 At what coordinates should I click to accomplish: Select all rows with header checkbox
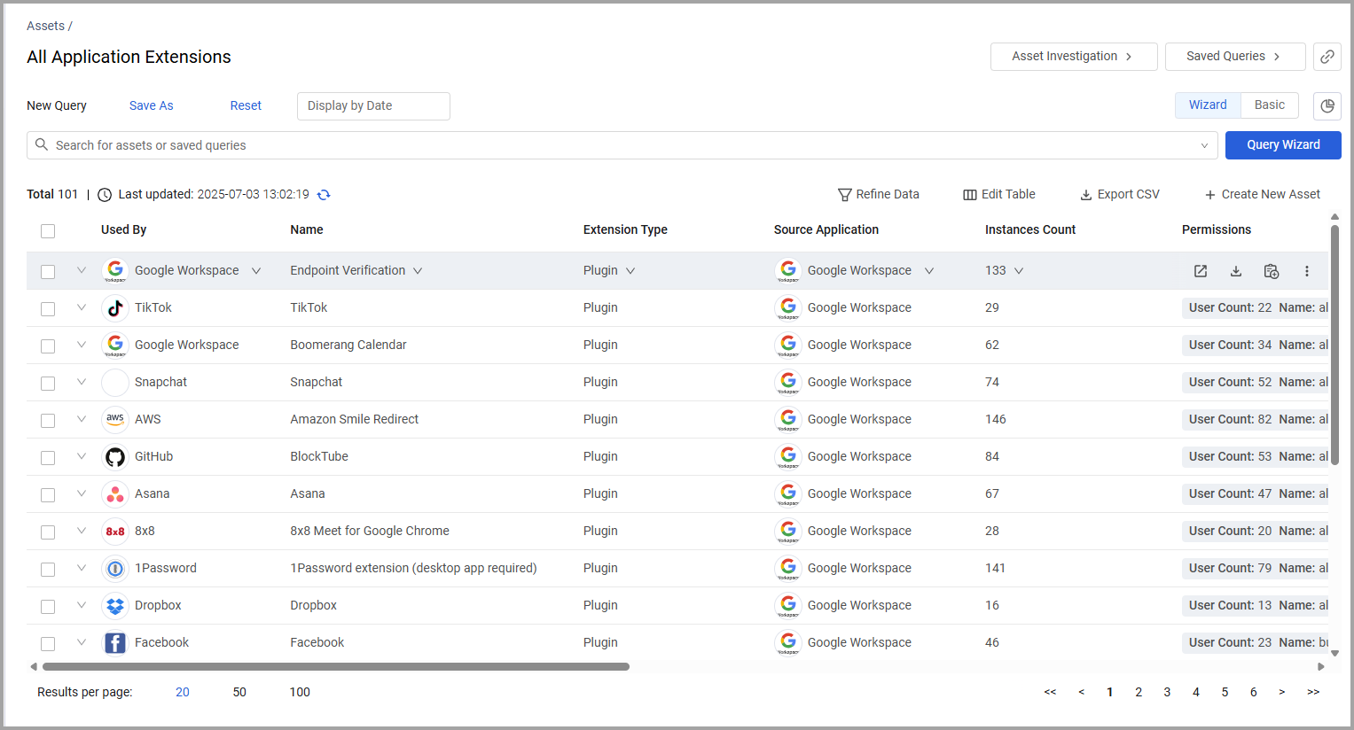click(48, 231)
